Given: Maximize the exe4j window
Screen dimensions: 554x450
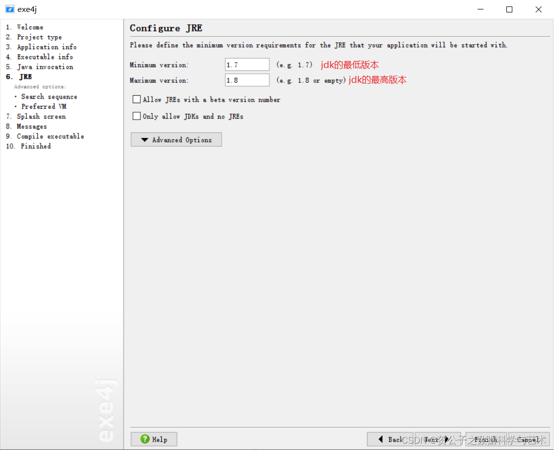Looking at the screenshot, I should point(509,9).
